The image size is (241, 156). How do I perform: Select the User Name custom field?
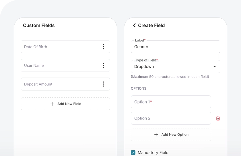[57, 66]
